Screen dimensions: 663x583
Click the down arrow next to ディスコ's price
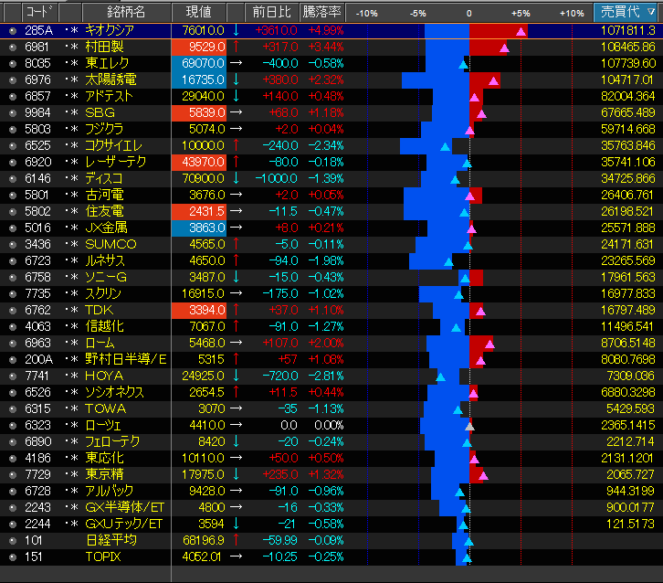coord(236,178)
